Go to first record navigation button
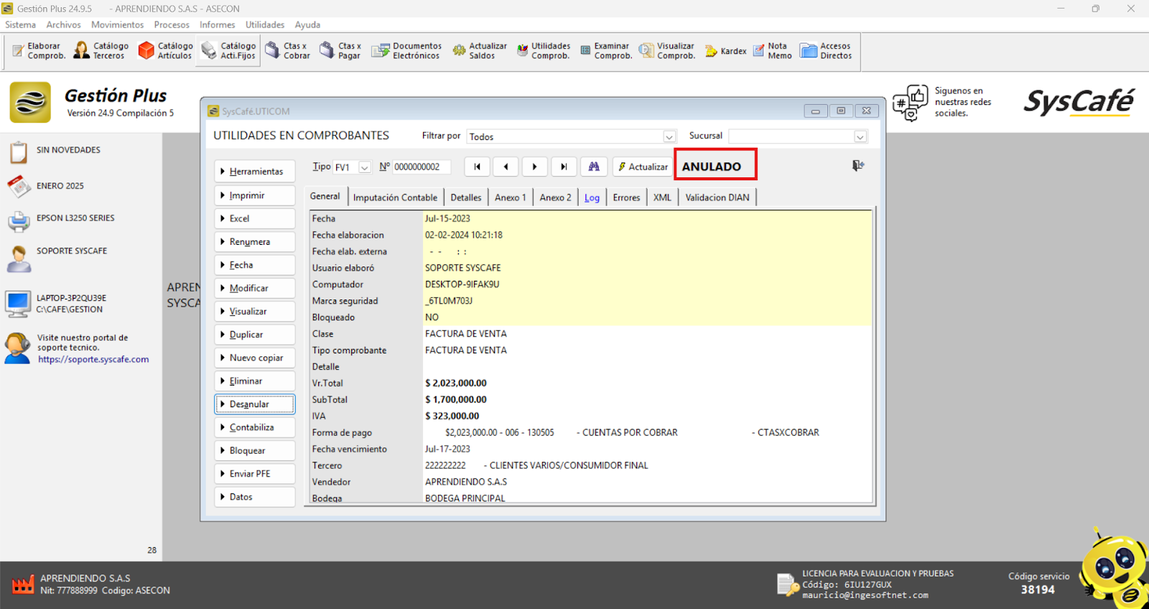1149x609 pixels. (477, 167)
